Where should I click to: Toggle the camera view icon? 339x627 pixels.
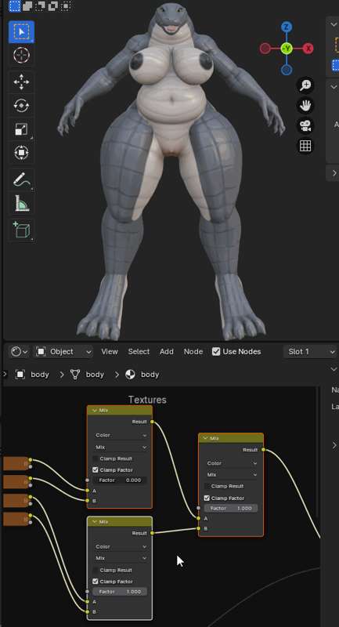click(305, 125)
